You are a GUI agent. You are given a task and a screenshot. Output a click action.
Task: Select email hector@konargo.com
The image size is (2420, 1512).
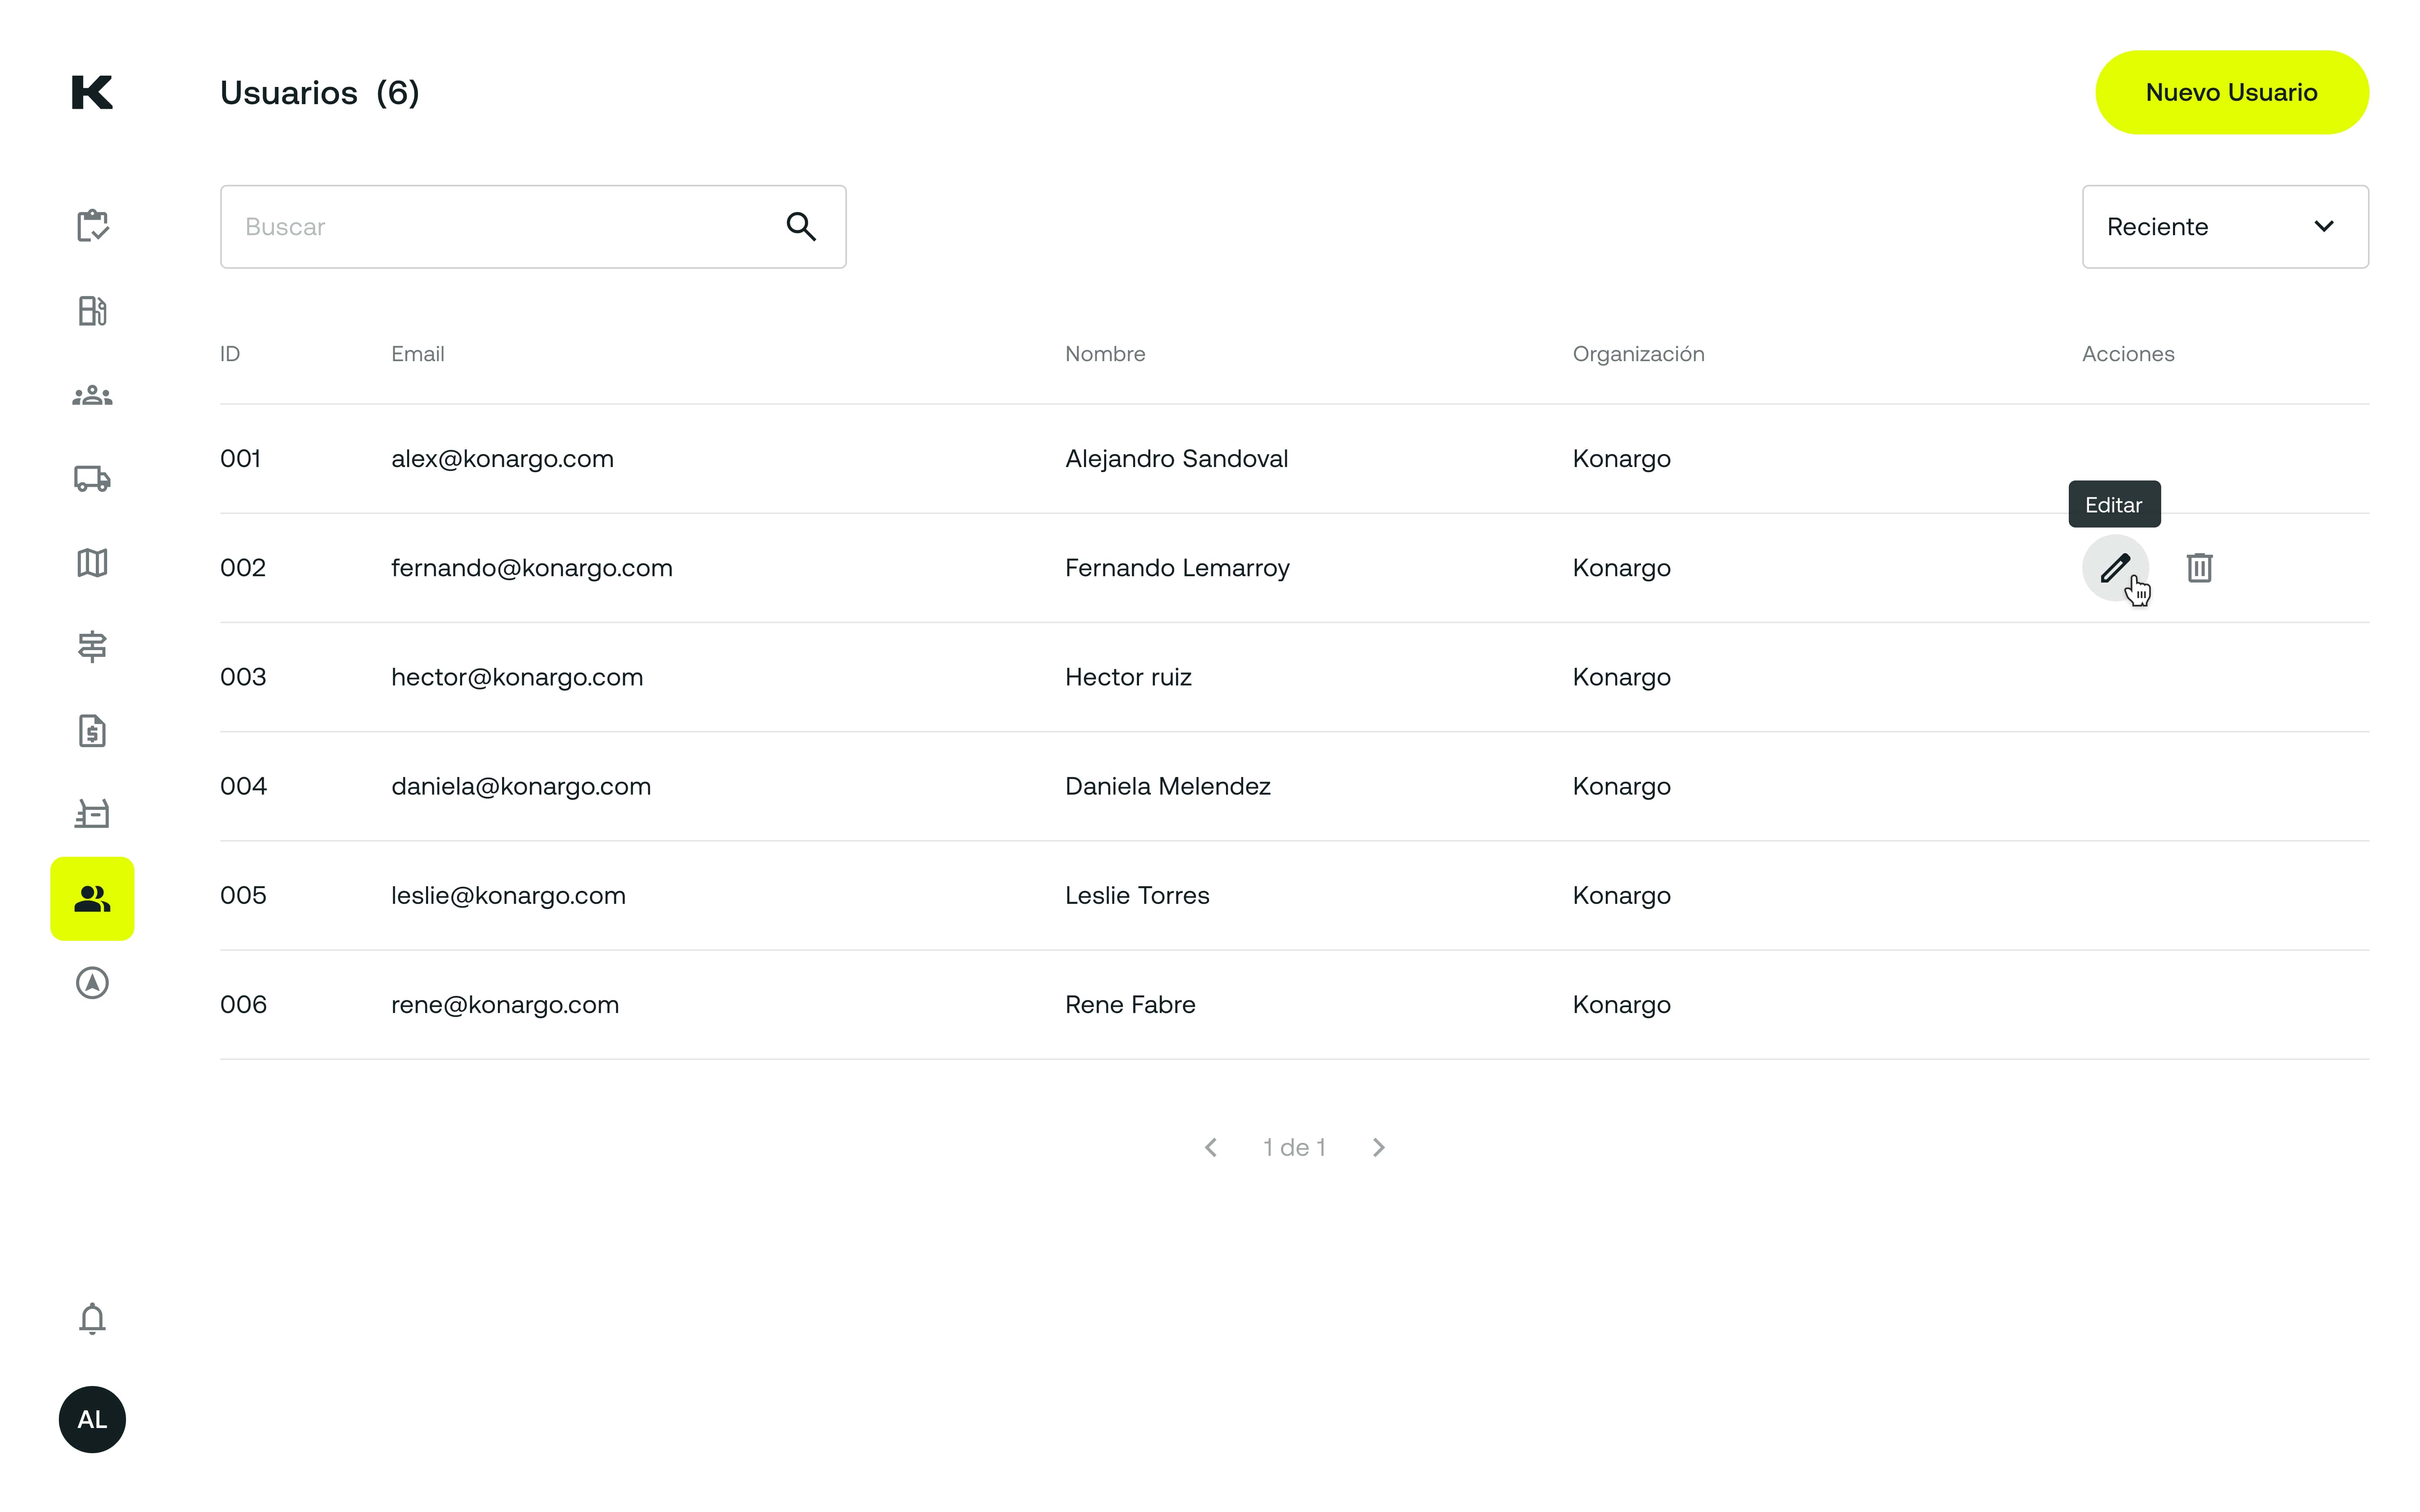(517, 677)
